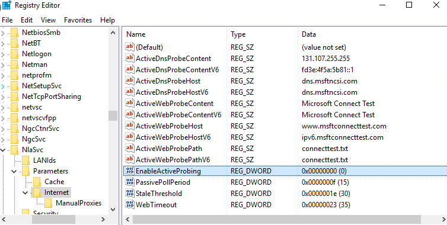
Task: Click the tree pane scroll up arrow
Action: [x=113, y=33]
